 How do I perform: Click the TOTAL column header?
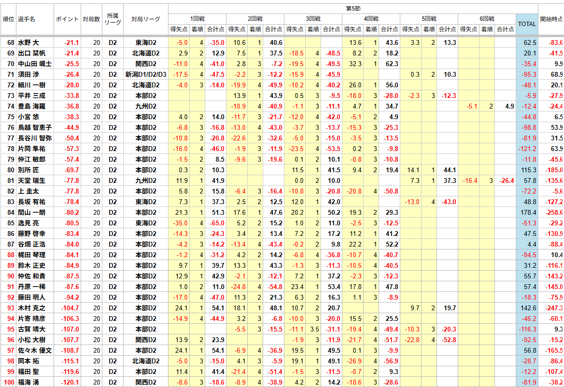(x=527, y=24)
